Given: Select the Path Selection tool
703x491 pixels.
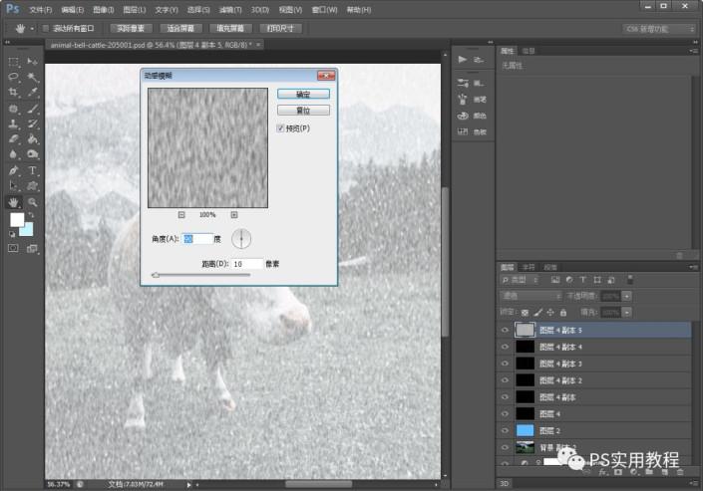Looking at the screenshot, I should (13, 186).
